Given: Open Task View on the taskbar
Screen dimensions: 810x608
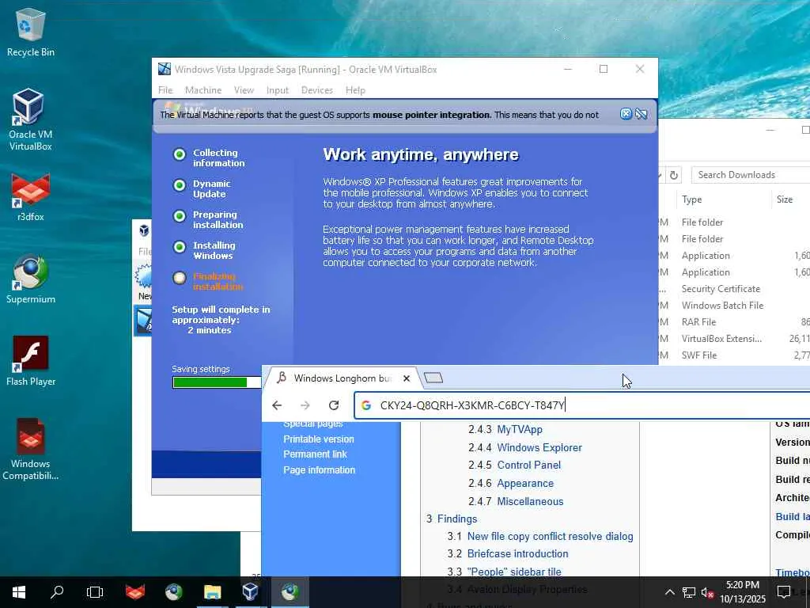Looking at the screenshot, I should (95, 592).
